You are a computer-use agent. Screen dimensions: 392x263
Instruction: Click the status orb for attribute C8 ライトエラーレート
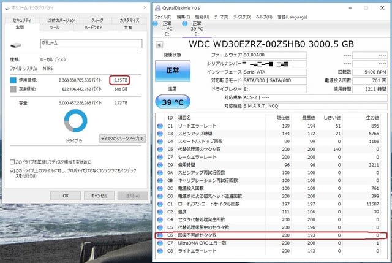(160, 251)
